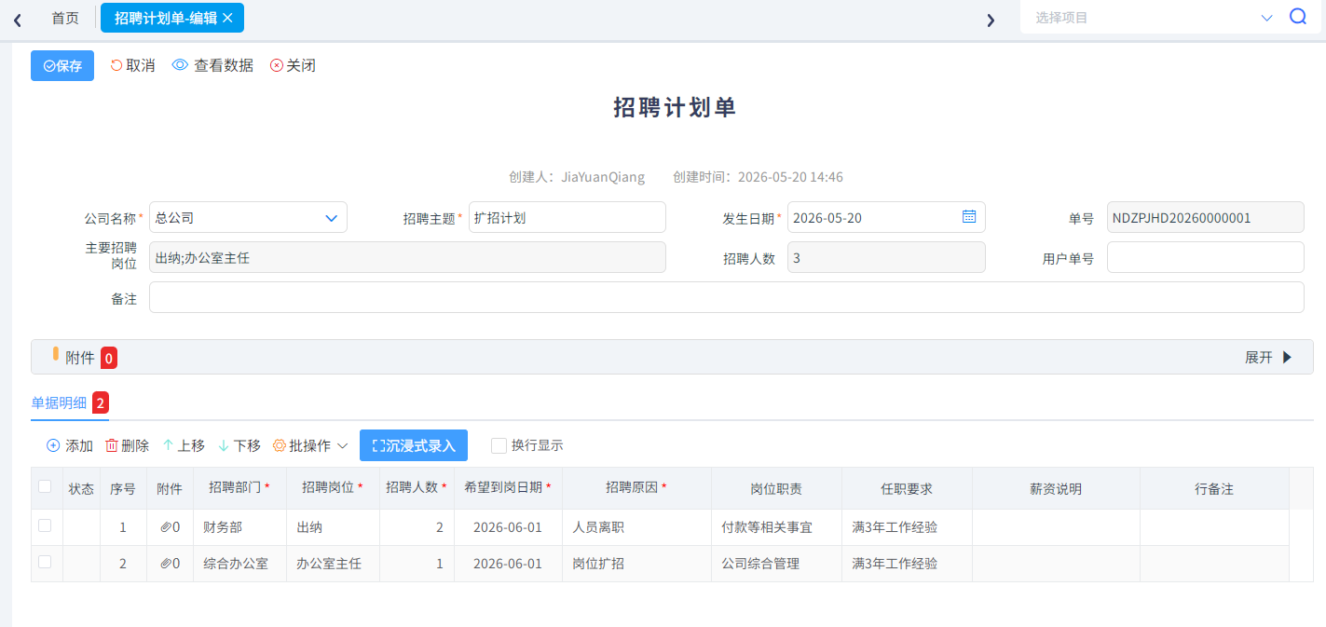1326x627 pixels.
Task: Click the 主要招聘岗位 field
Action: (x=407, y=257)
